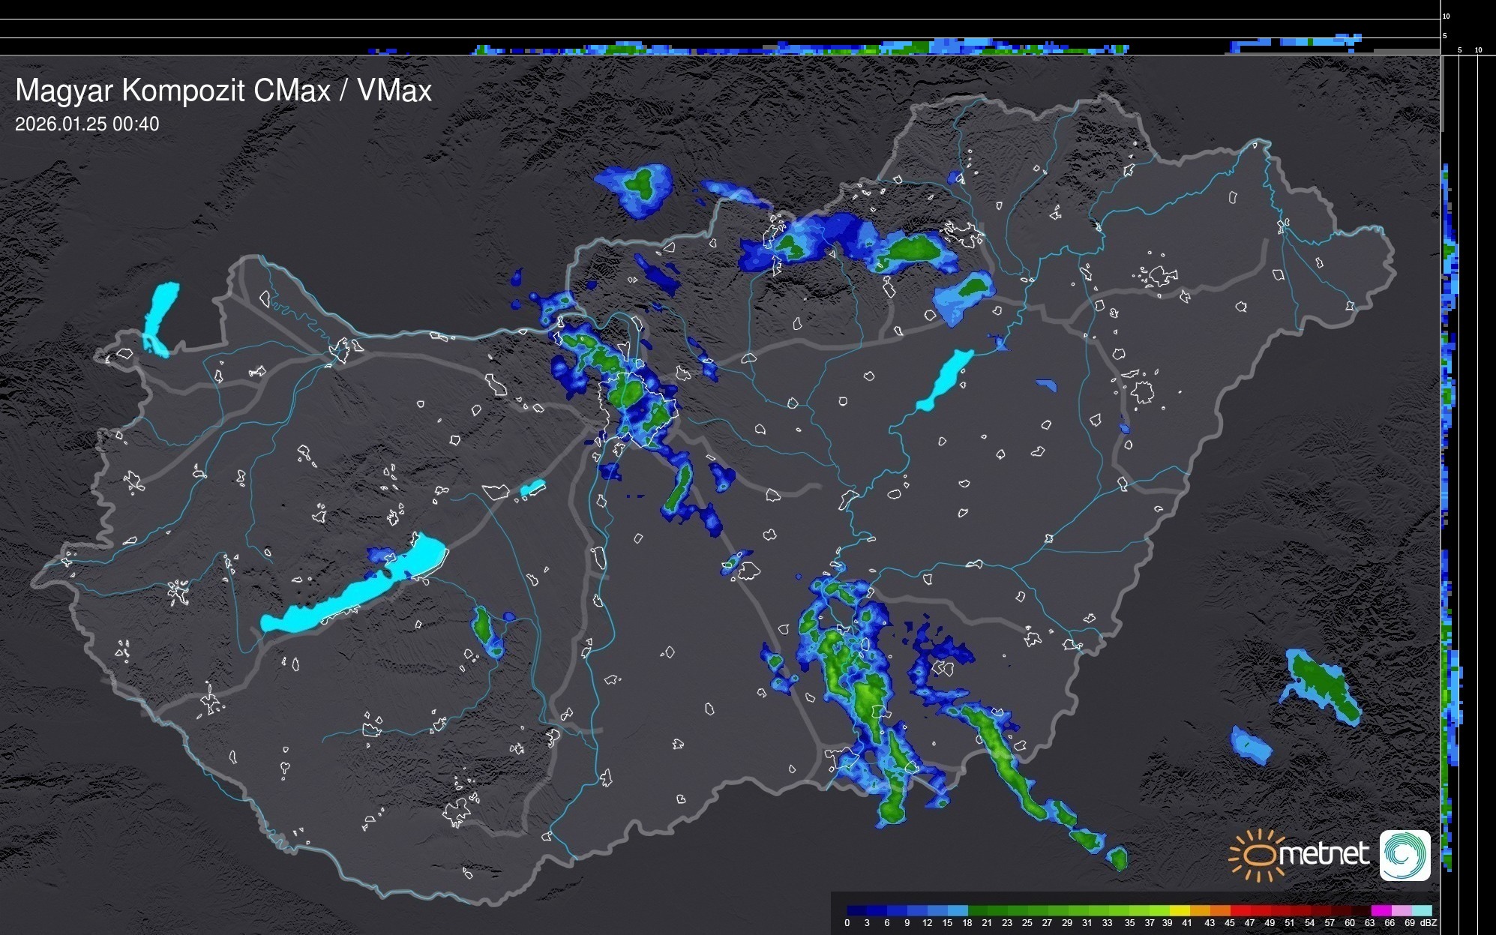Click the dark green 18 dBZ legend swatch
This screenshot has height=935, width=1496.
pos(977,910)
